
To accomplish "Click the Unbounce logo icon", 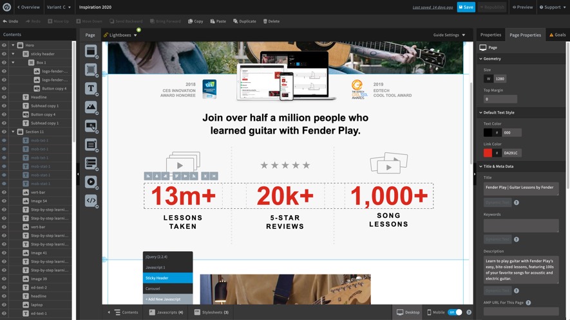I will tap(6, 7).
